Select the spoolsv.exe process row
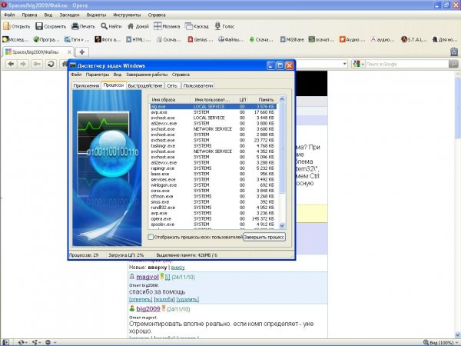 pos(213,225)
